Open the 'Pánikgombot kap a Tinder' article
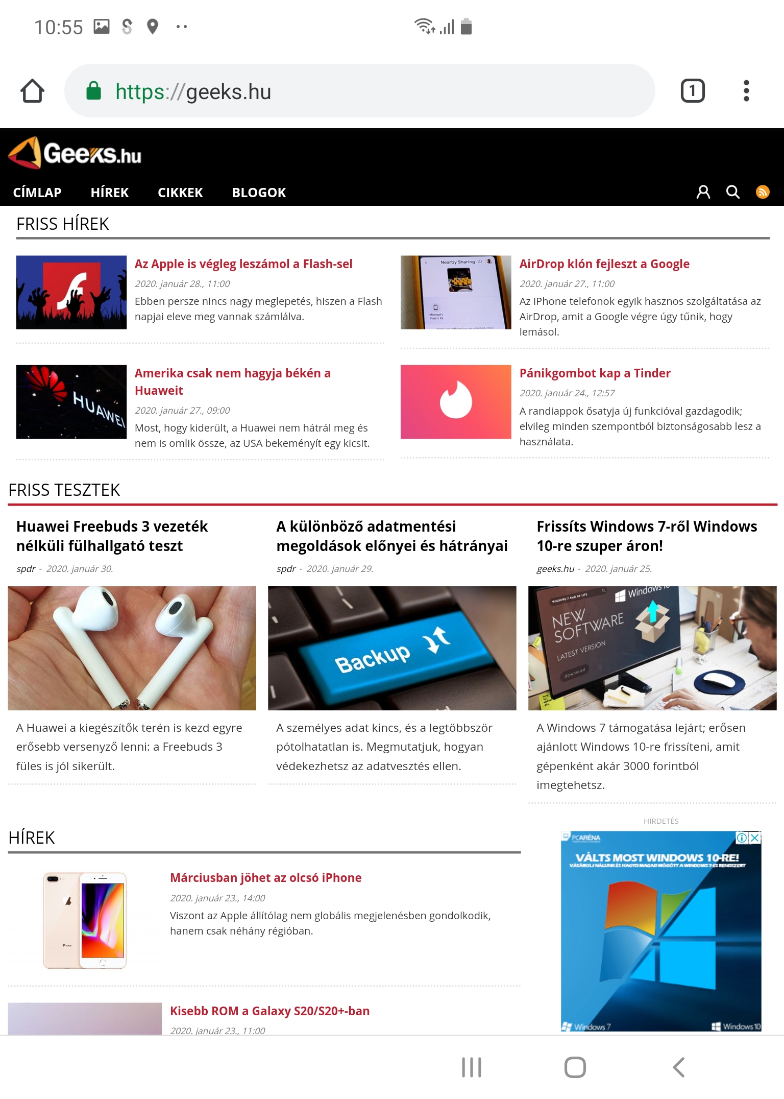This screenshot has height=1099, width=784. coord(595,373)
